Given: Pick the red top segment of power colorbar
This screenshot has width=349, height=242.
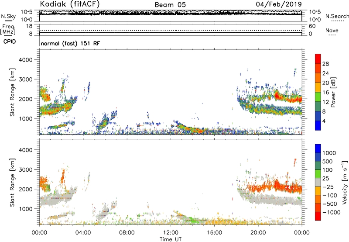Looking at the screenshot, I should click(x=318, y=59).
